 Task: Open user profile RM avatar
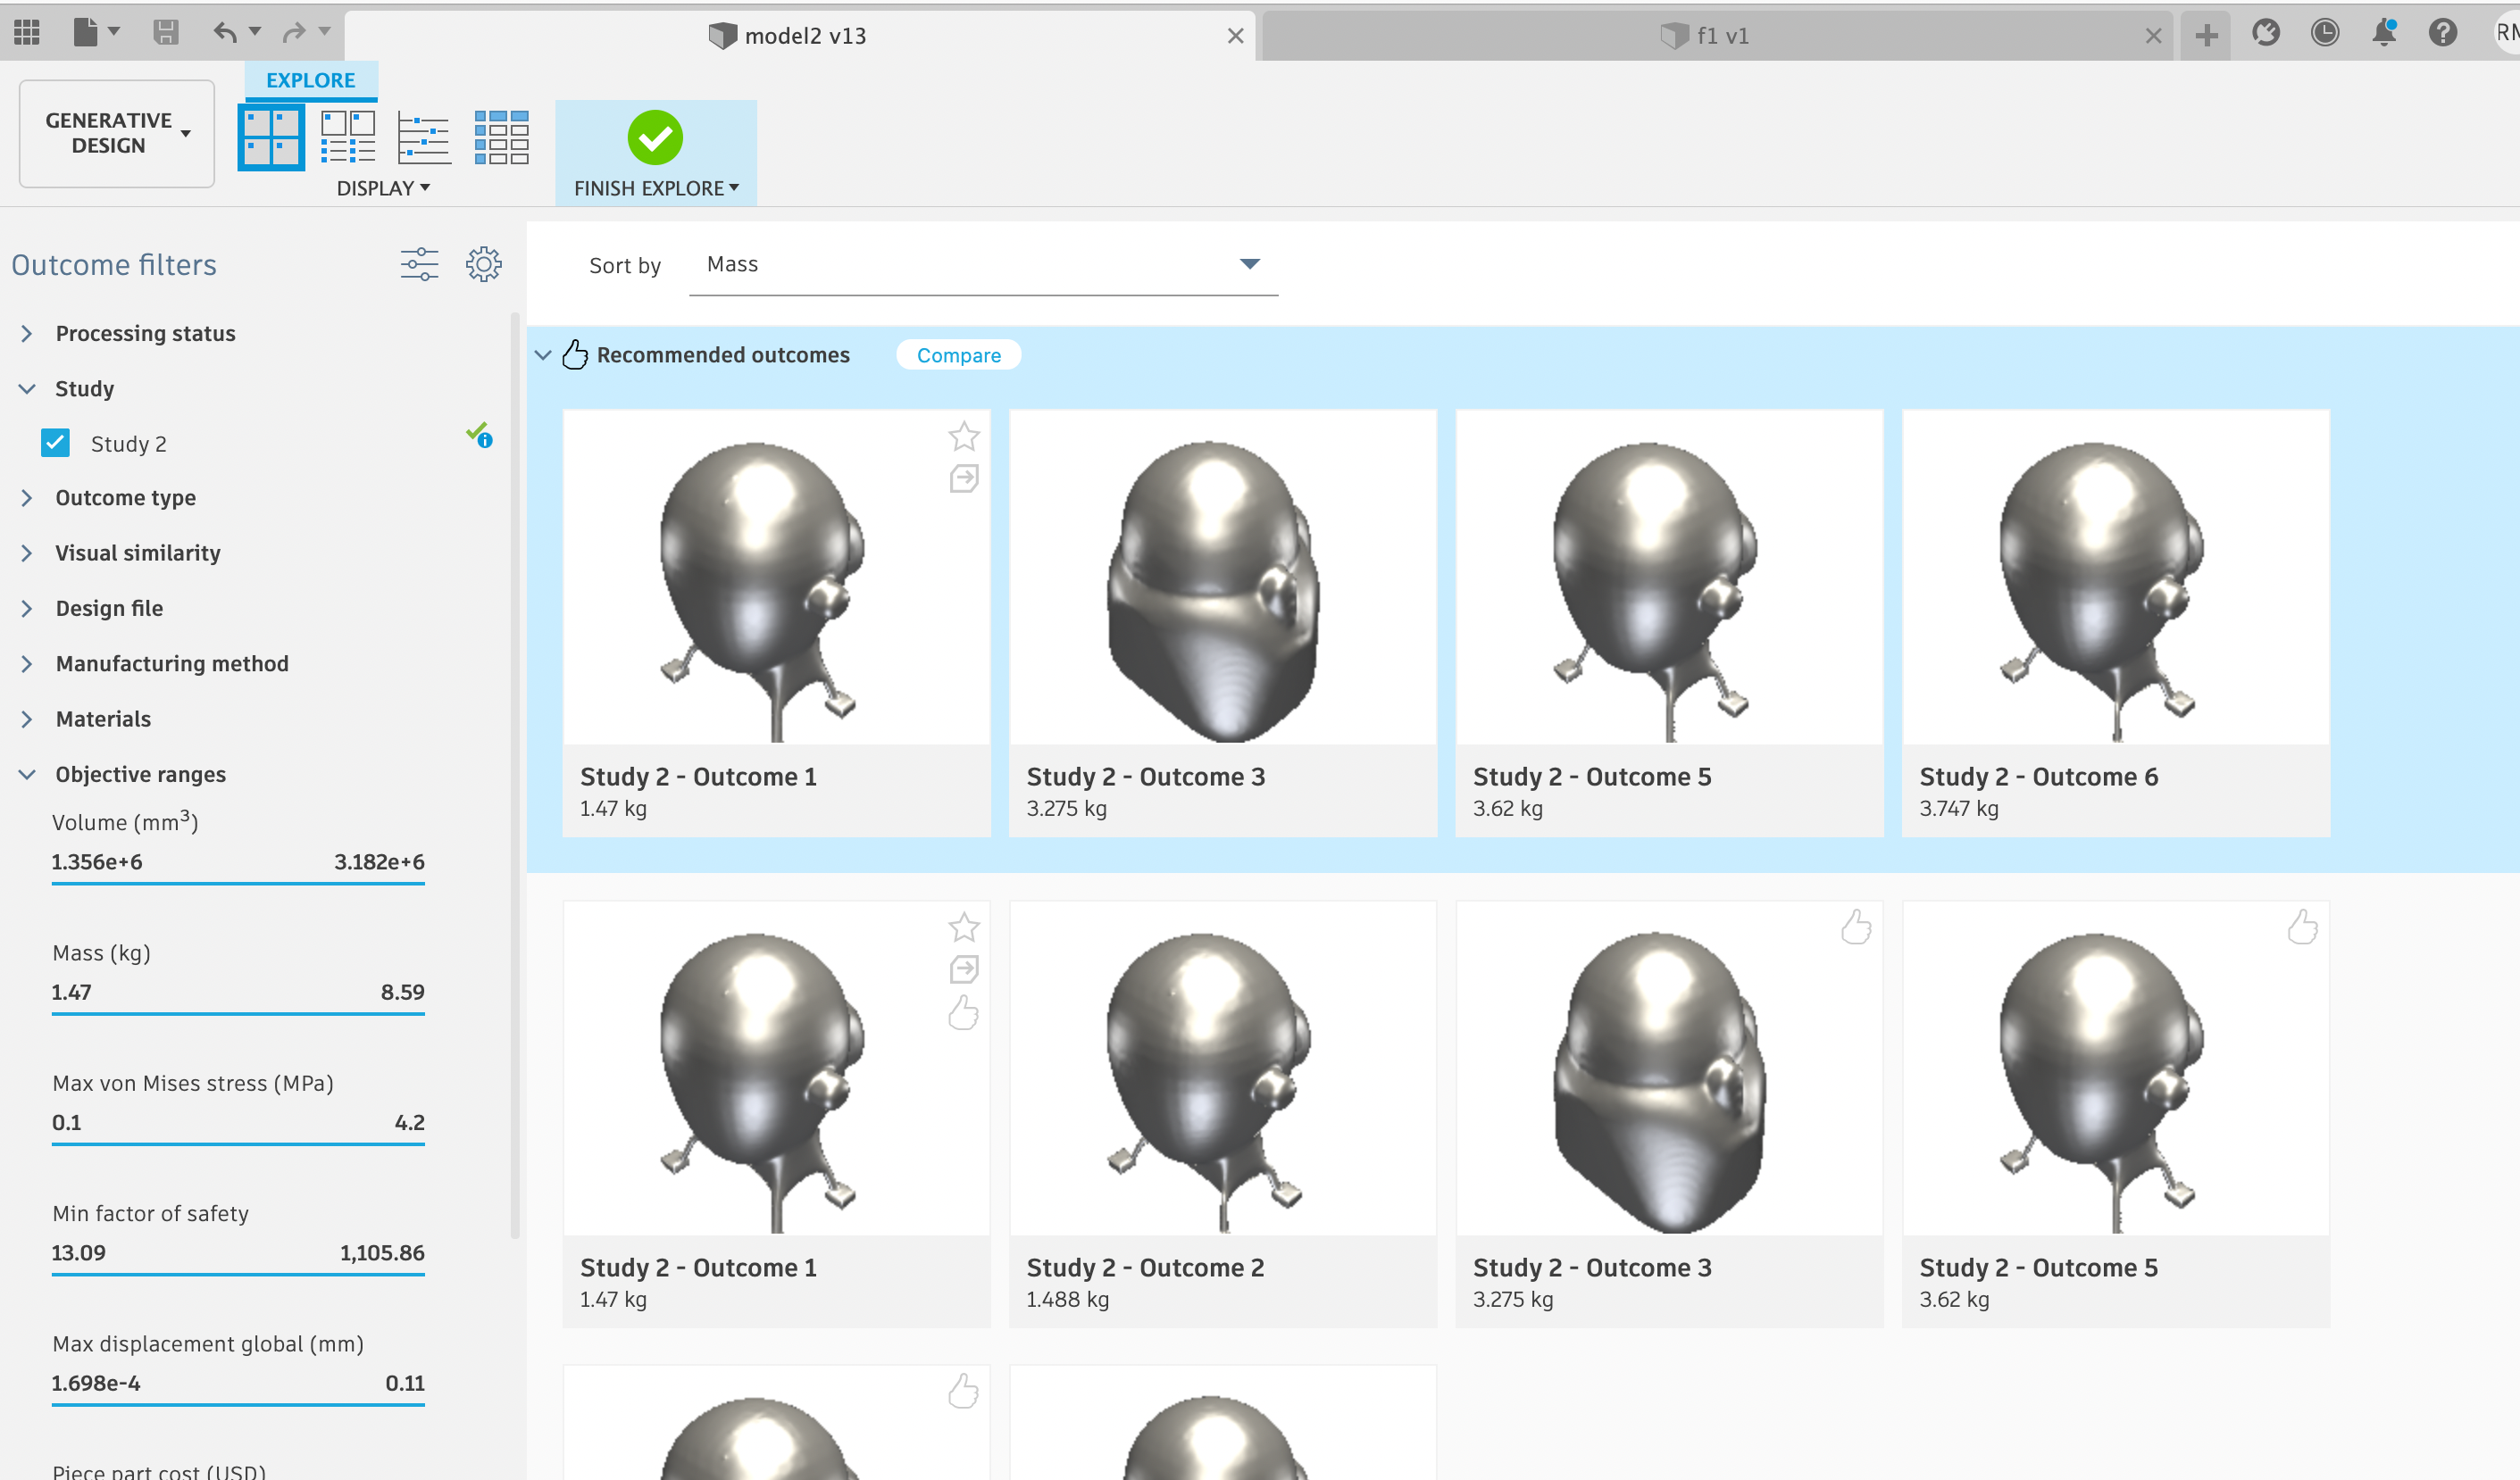(2507, 33)
